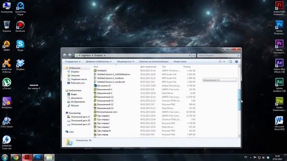Launch Bandicam from the desktop
The width and height of the screenshot is (287, 161).
[x=20, y=26]
